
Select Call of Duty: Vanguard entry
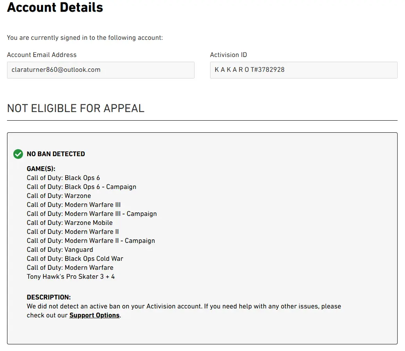coord(60,249)
